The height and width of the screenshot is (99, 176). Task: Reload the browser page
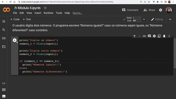pyautogui.click(x=10, y=2)
